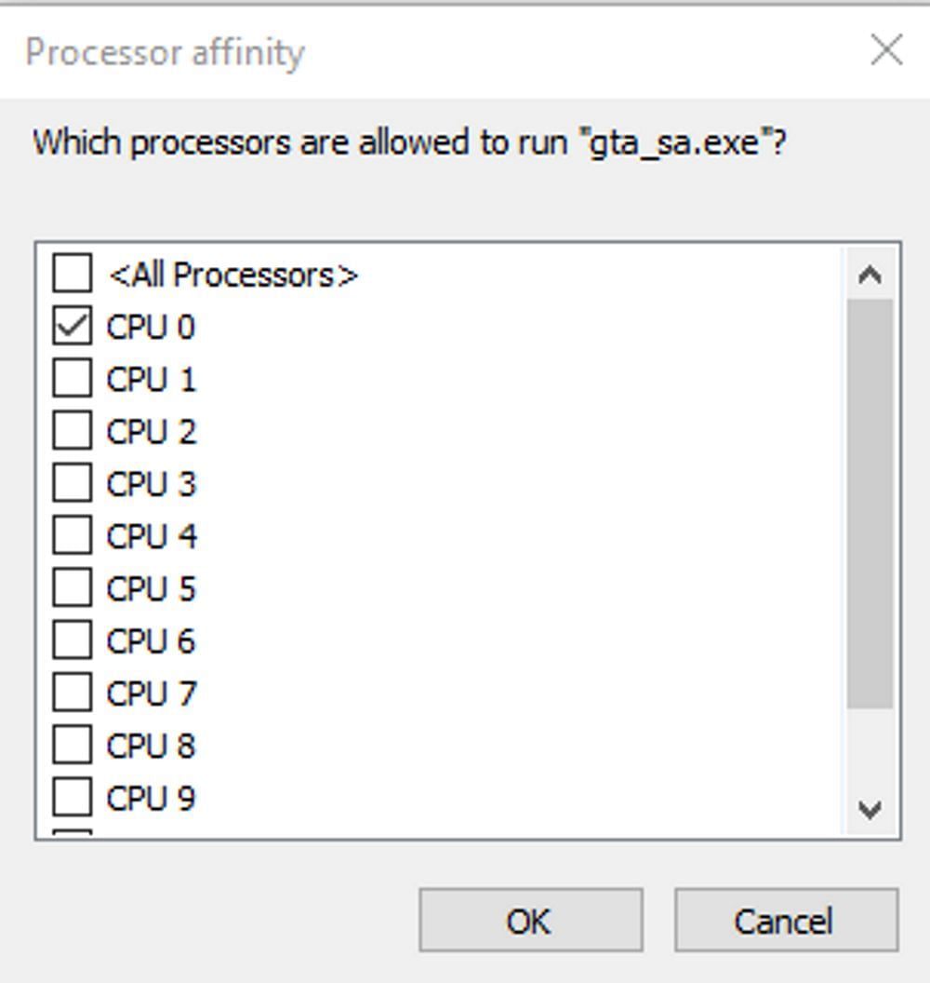Tick the CPU 8 checkbox

[73, 745]
